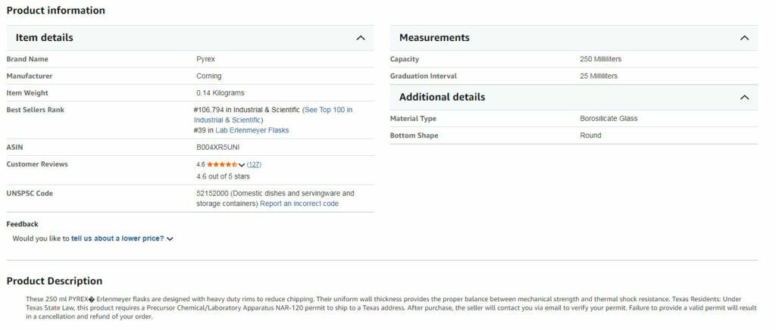Open Lab Erlenmeyer Flasks category link

click(x=252, y=130)
